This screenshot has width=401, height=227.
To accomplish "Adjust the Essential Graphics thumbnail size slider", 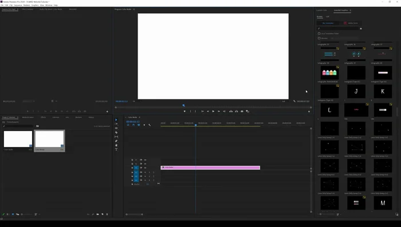I will click(321, 214).
